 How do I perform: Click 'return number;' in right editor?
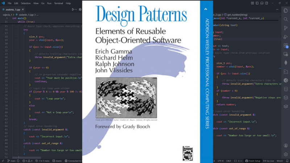pos(226,104)
